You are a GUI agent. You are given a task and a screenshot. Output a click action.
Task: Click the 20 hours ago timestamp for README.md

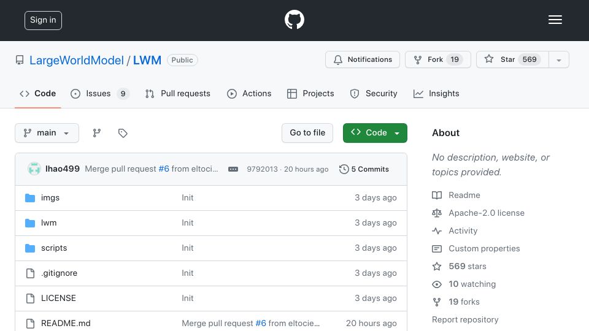[x=371, y=324]
